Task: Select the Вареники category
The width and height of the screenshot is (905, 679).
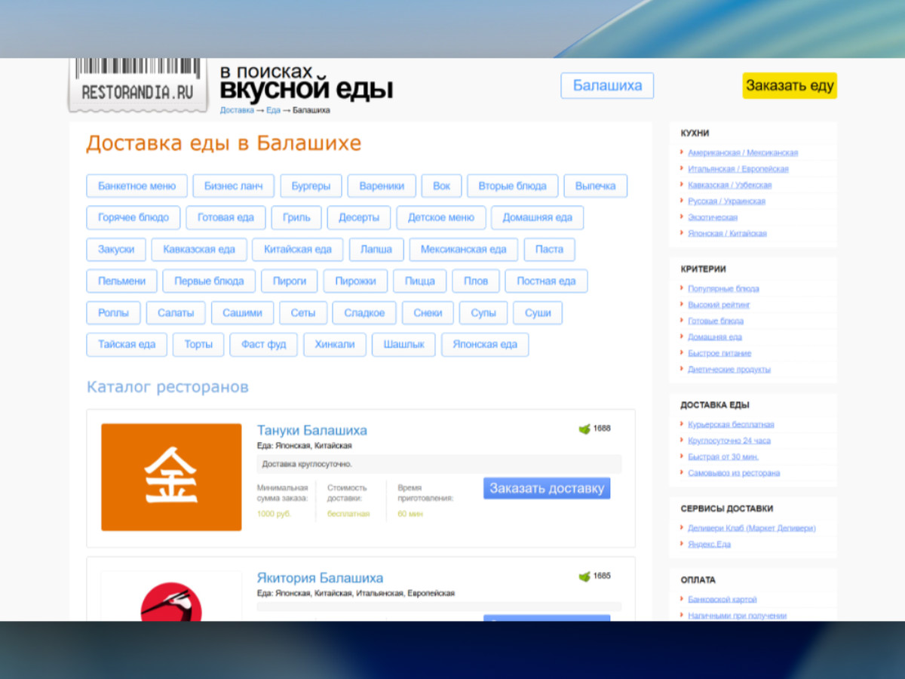Action: pos(382,186)
